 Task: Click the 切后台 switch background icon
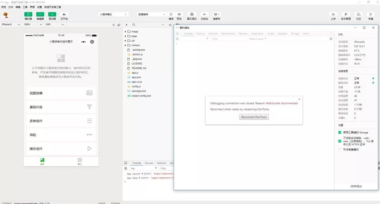pyautogui.click(x=204, y=14)
